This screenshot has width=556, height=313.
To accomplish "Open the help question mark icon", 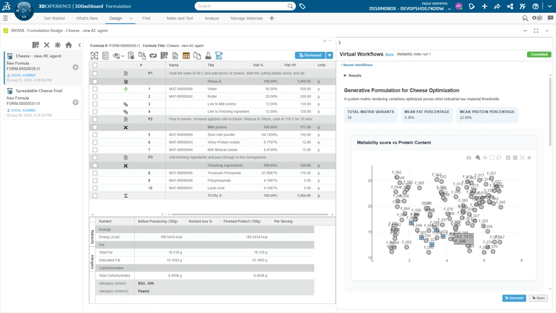I will [x=535, y=6].
